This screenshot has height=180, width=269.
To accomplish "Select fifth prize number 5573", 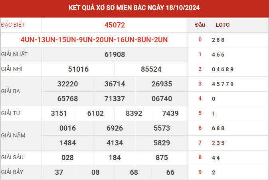I will (x=162, y=128).
